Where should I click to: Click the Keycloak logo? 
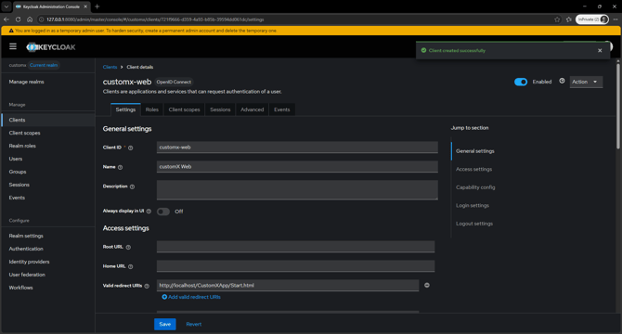pyautogui.click(x=51, y=47)
